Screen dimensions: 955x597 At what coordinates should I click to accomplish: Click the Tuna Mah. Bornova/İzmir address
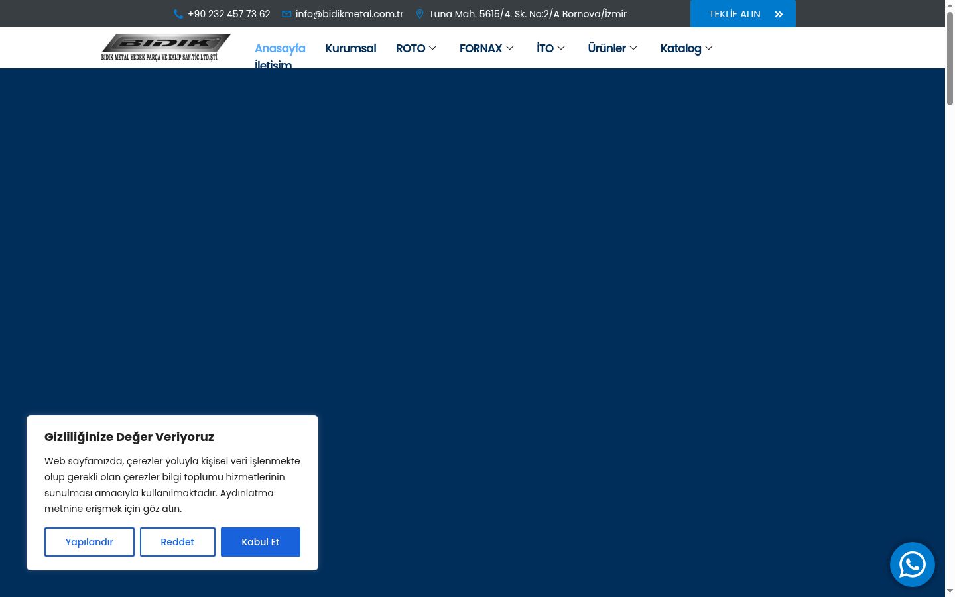[x=528, y=14]
